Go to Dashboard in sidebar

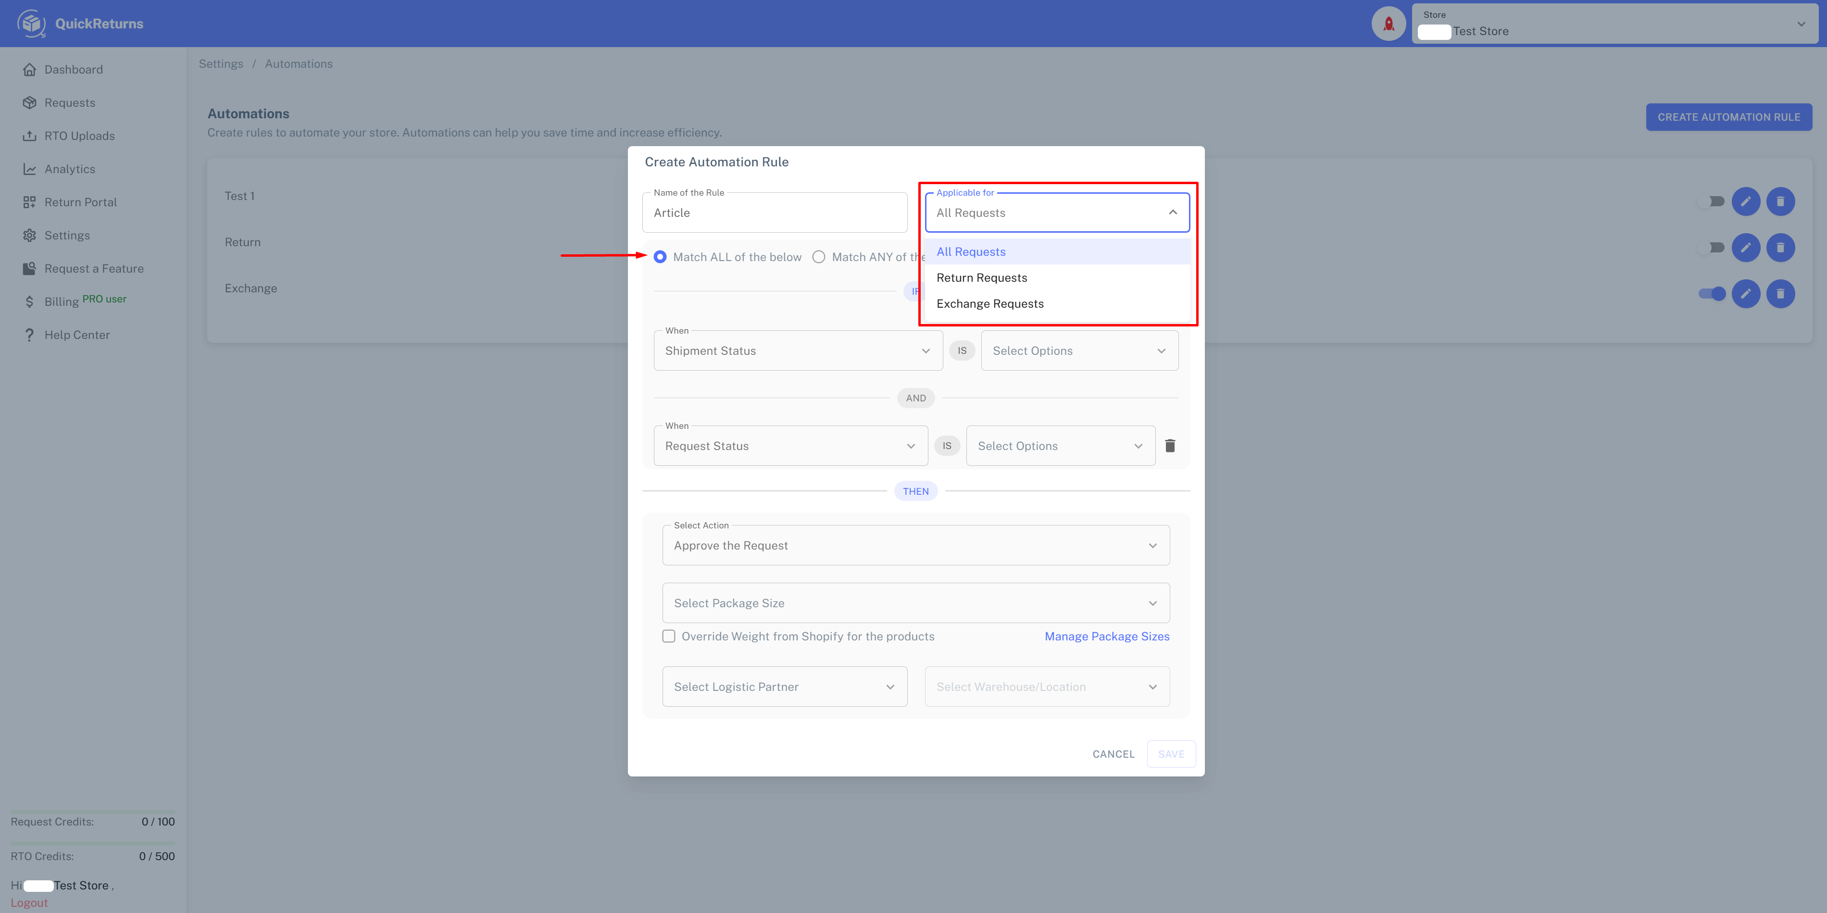(x=74, y=70)
